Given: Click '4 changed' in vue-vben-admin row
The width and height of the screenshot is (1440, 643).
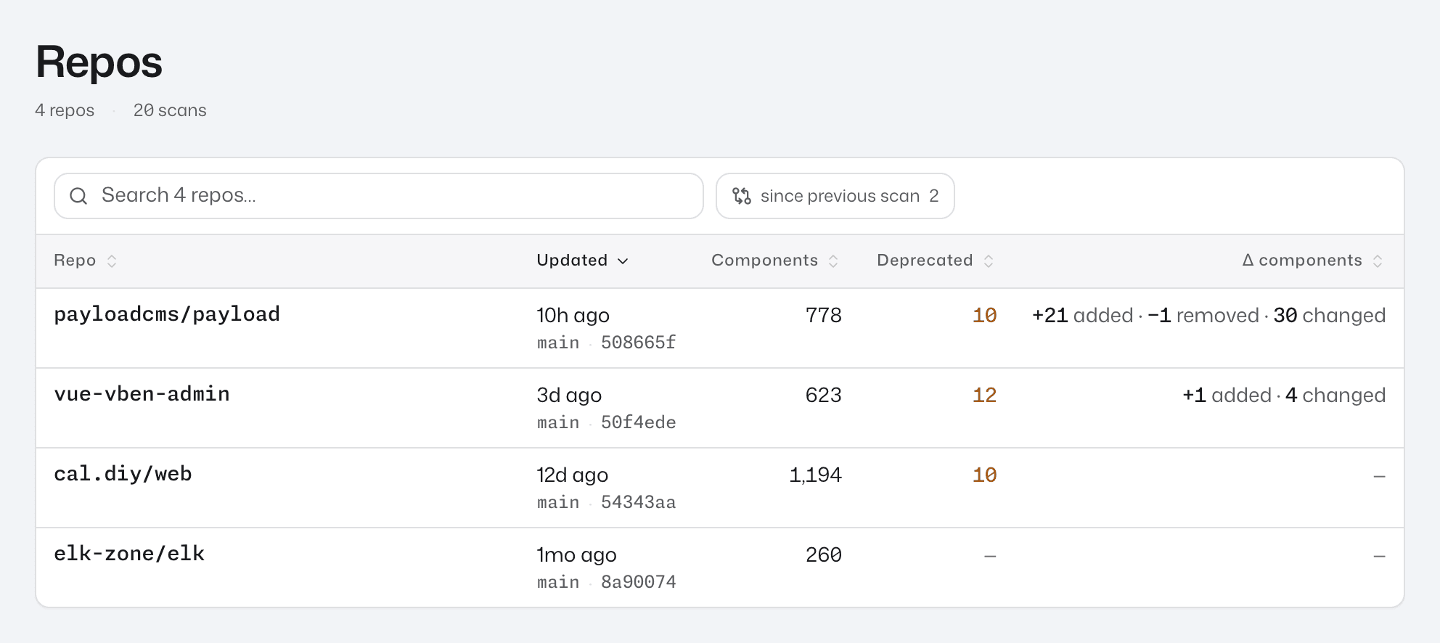Looking at the screenshot, I should coord(1335,395).
